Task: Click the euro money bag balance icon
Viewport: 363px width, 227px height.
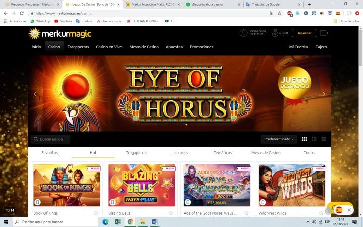Action: 275,33
